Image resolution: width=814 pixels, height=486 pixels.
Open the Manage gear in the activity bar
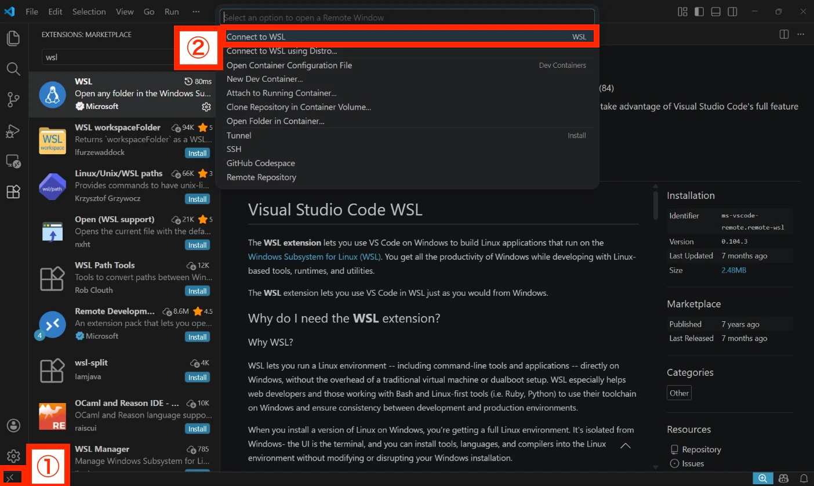point(13,456)
